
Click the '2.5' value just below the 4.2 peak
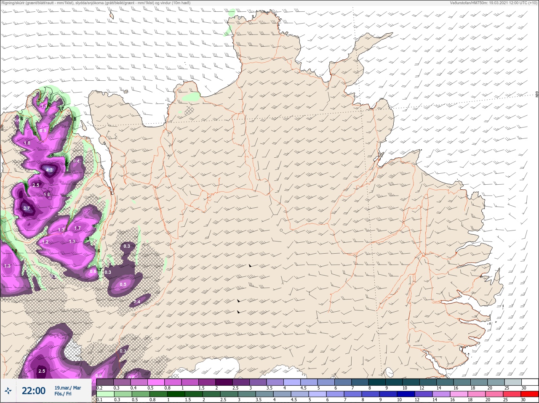point(36,185)
